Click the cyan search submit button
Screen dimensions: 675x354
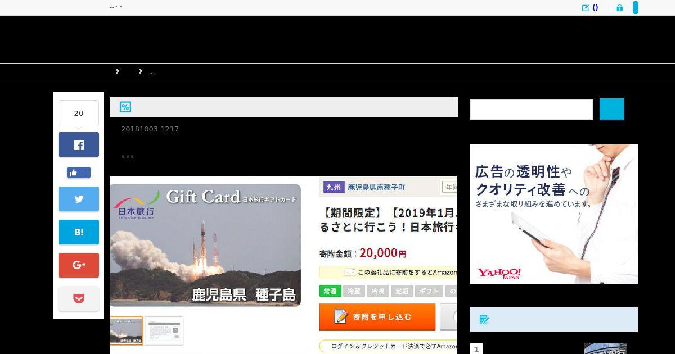(612, 109)
